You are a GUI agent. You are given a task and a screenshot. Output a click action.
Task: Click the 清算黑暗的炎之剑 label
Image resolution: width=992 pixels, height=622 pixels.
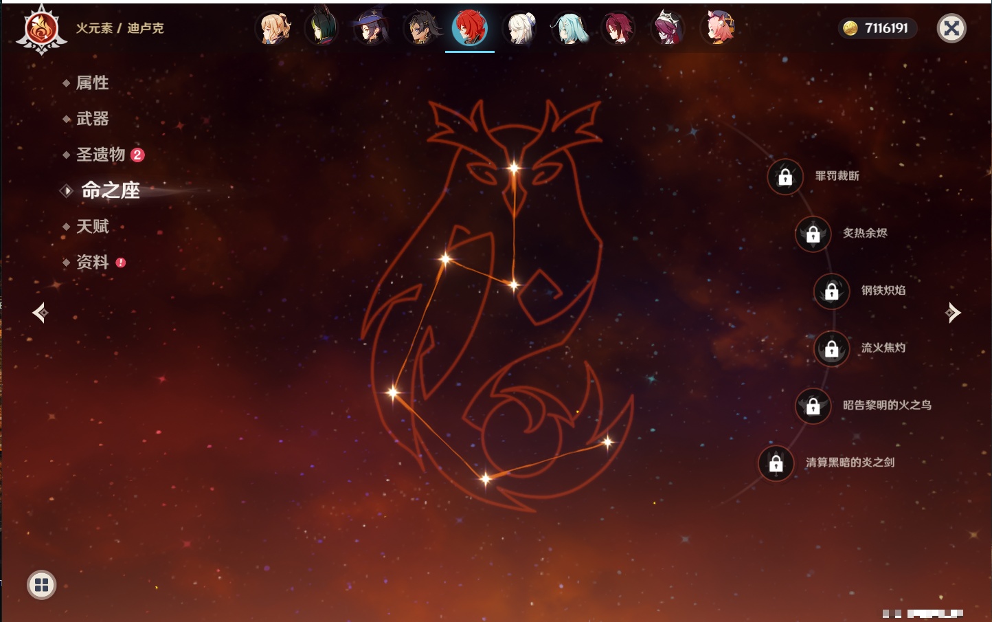pos(850,462)
